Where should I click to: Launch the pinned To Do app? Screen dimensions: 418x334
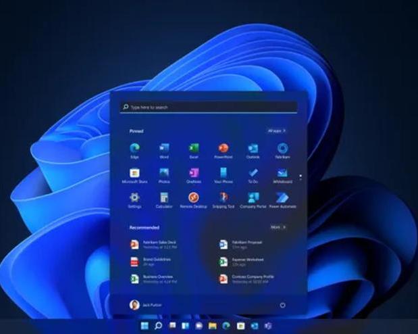(253, 175)
